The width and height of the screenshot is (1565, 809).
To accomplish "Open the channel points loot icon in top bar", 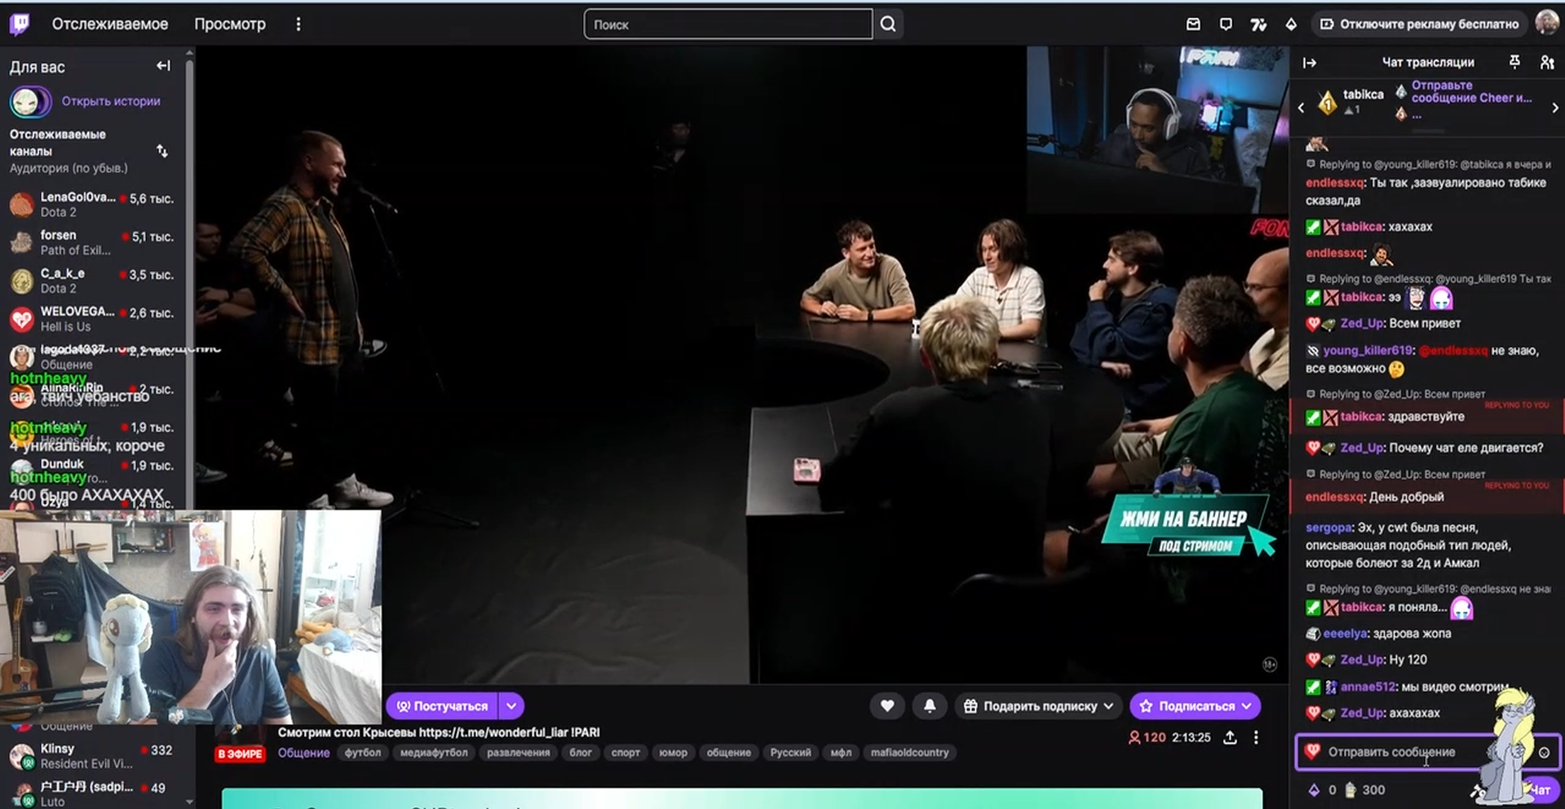I will (x=1258, y=24).
